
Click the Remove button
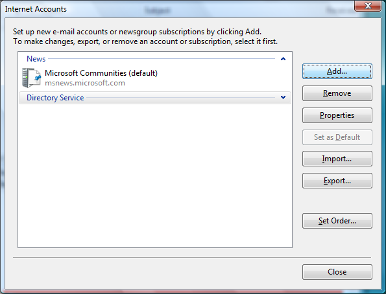337,93
